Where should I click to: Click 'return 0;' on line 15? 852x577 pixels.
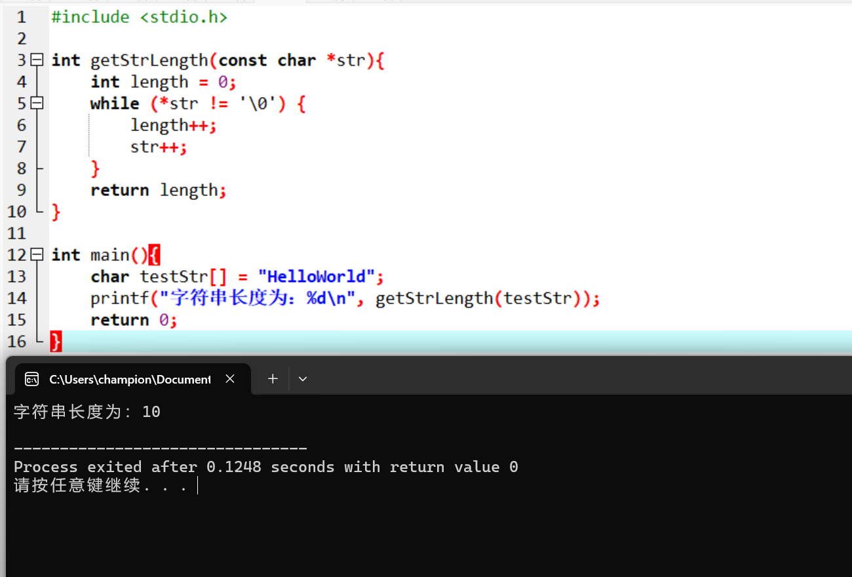coord(134,320)
